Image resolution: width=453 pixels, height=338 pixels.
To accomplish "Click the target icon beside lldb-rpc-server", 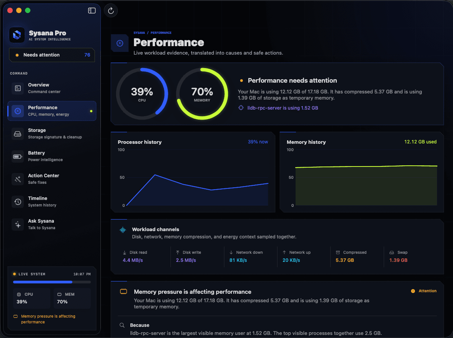I will point(241,108).
